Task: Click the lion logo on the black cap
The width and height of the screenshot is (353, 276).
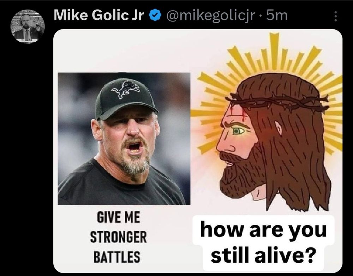Action: click(126, 90)
